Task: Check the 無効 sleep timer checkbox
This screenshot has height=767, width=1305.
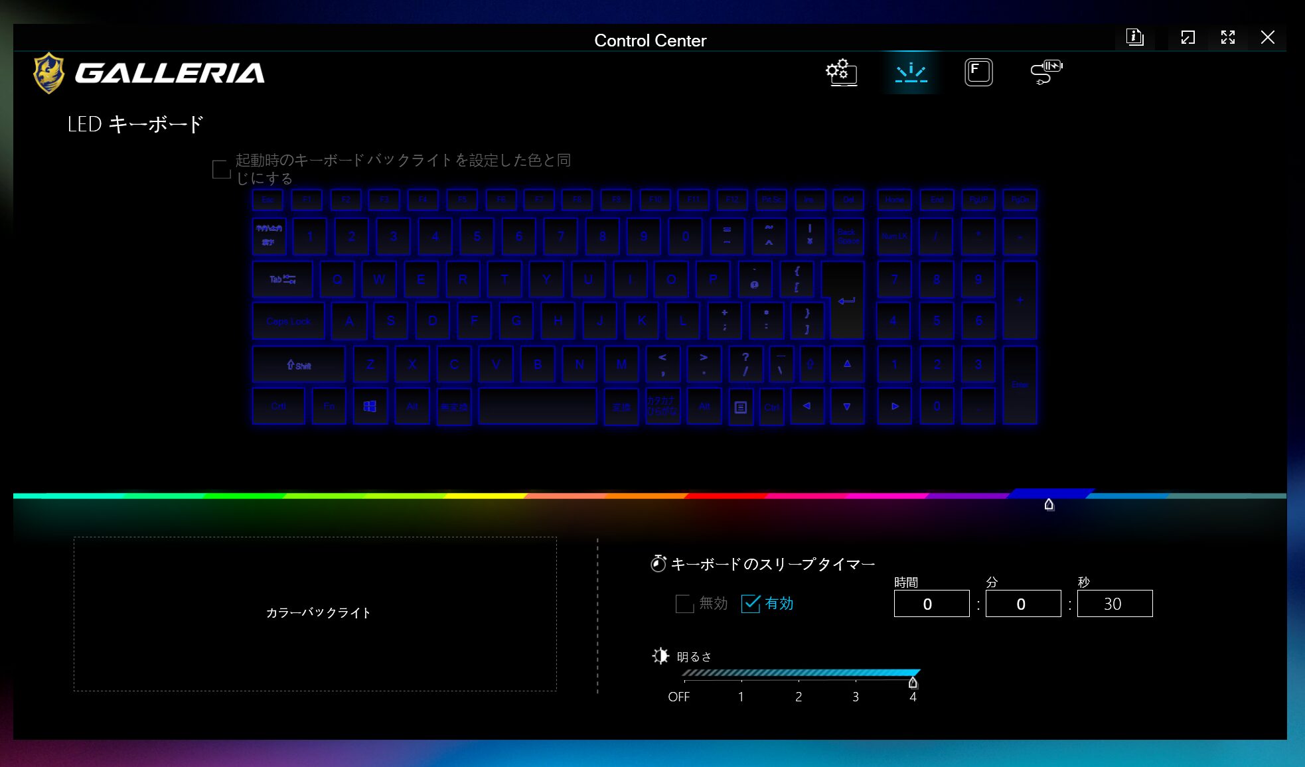Action: 684,604
